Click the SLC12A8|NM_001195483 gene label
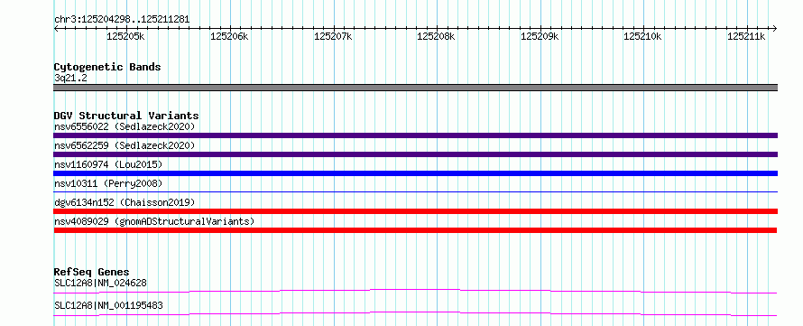 [108, 305]
